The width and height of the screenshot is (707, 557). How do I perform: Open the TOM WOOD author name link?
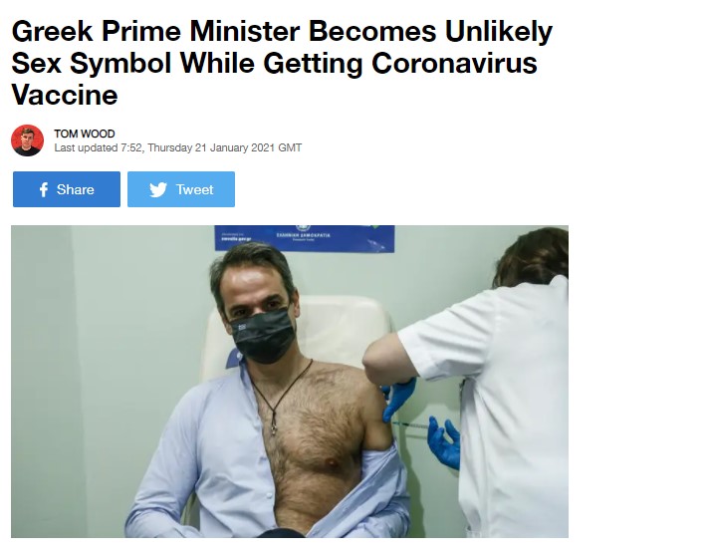pyautogui.click(x=85, y=134)
